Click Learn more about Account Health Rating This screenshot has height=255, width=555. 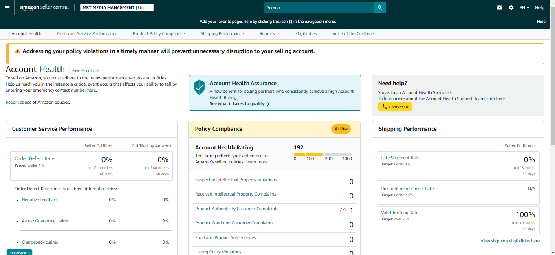(257, 162)
